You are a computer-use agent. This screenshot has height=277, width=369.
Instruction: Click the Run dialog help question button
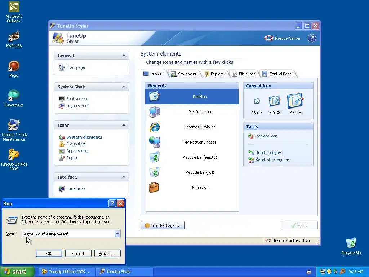click(x=112, y=203)
